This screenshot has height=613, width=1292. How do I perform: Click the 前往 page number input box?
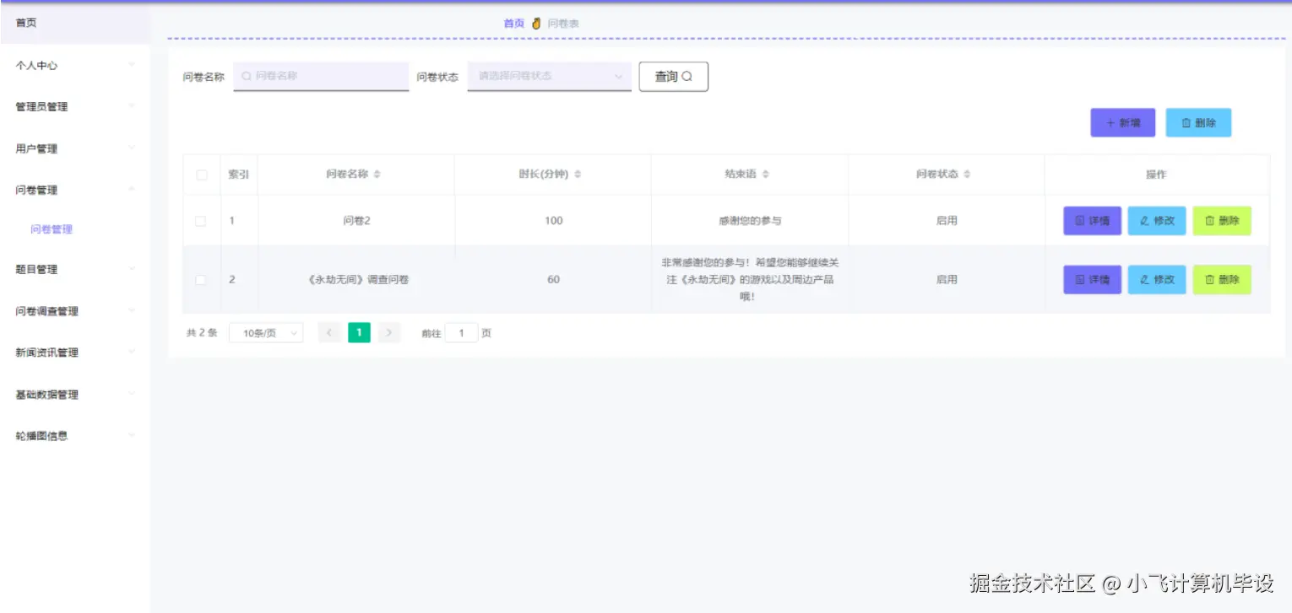pos(461,333)
